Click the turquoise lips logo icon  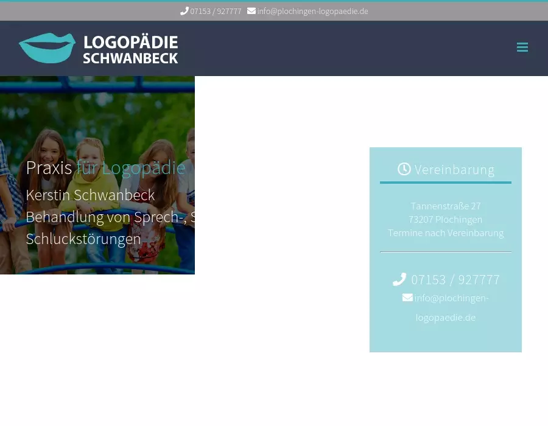pyautogui.click(x=47, y=48)
